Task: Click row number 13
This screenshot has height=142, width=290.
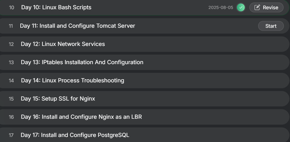Action: 11,62
